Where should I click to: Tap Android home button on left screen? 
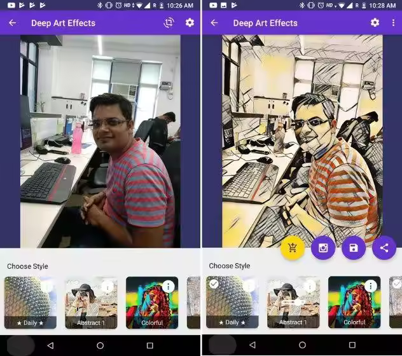100,345
